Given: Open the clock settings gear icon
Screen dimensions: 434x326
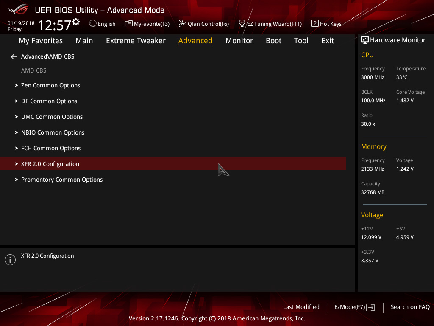Looking at the screenshot, I should coord(76,22).
